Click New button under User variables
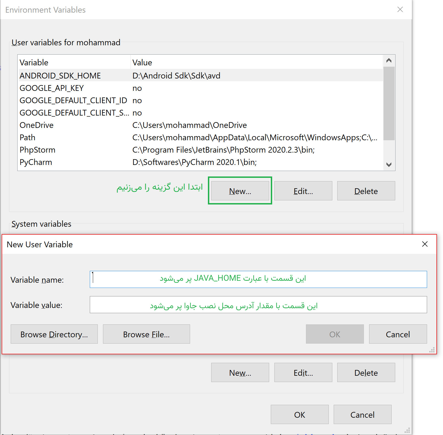 tap(240, 191)
